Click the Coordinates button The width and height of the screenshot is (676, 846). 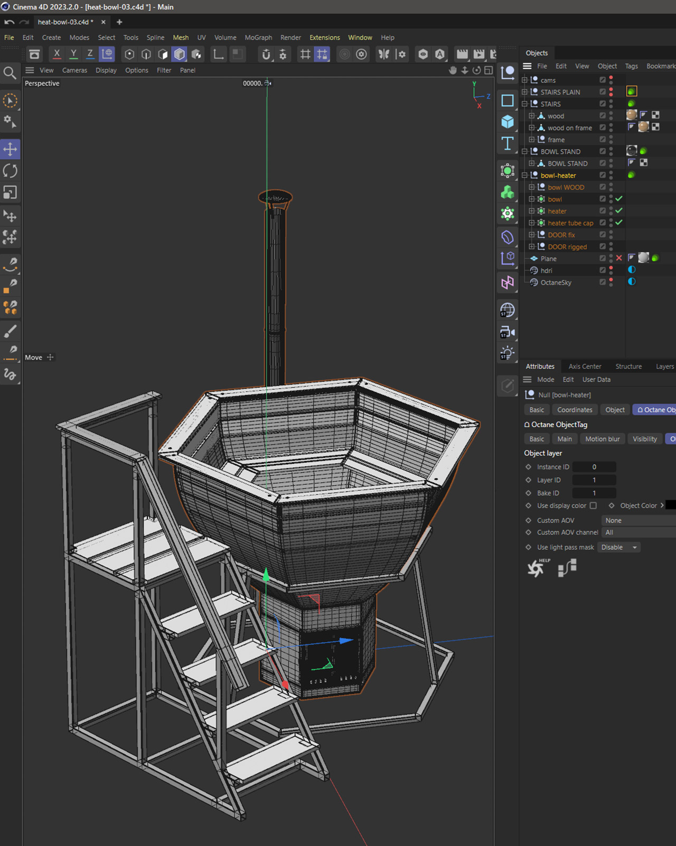(575, 410)
